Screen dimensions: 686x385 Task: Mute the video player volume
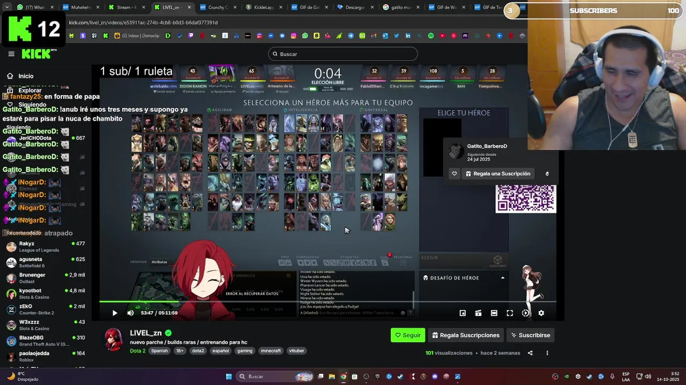tap(130, 313)
